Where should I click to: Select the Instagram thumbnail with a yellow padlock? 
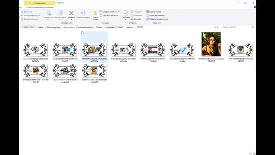click(94, 71)
